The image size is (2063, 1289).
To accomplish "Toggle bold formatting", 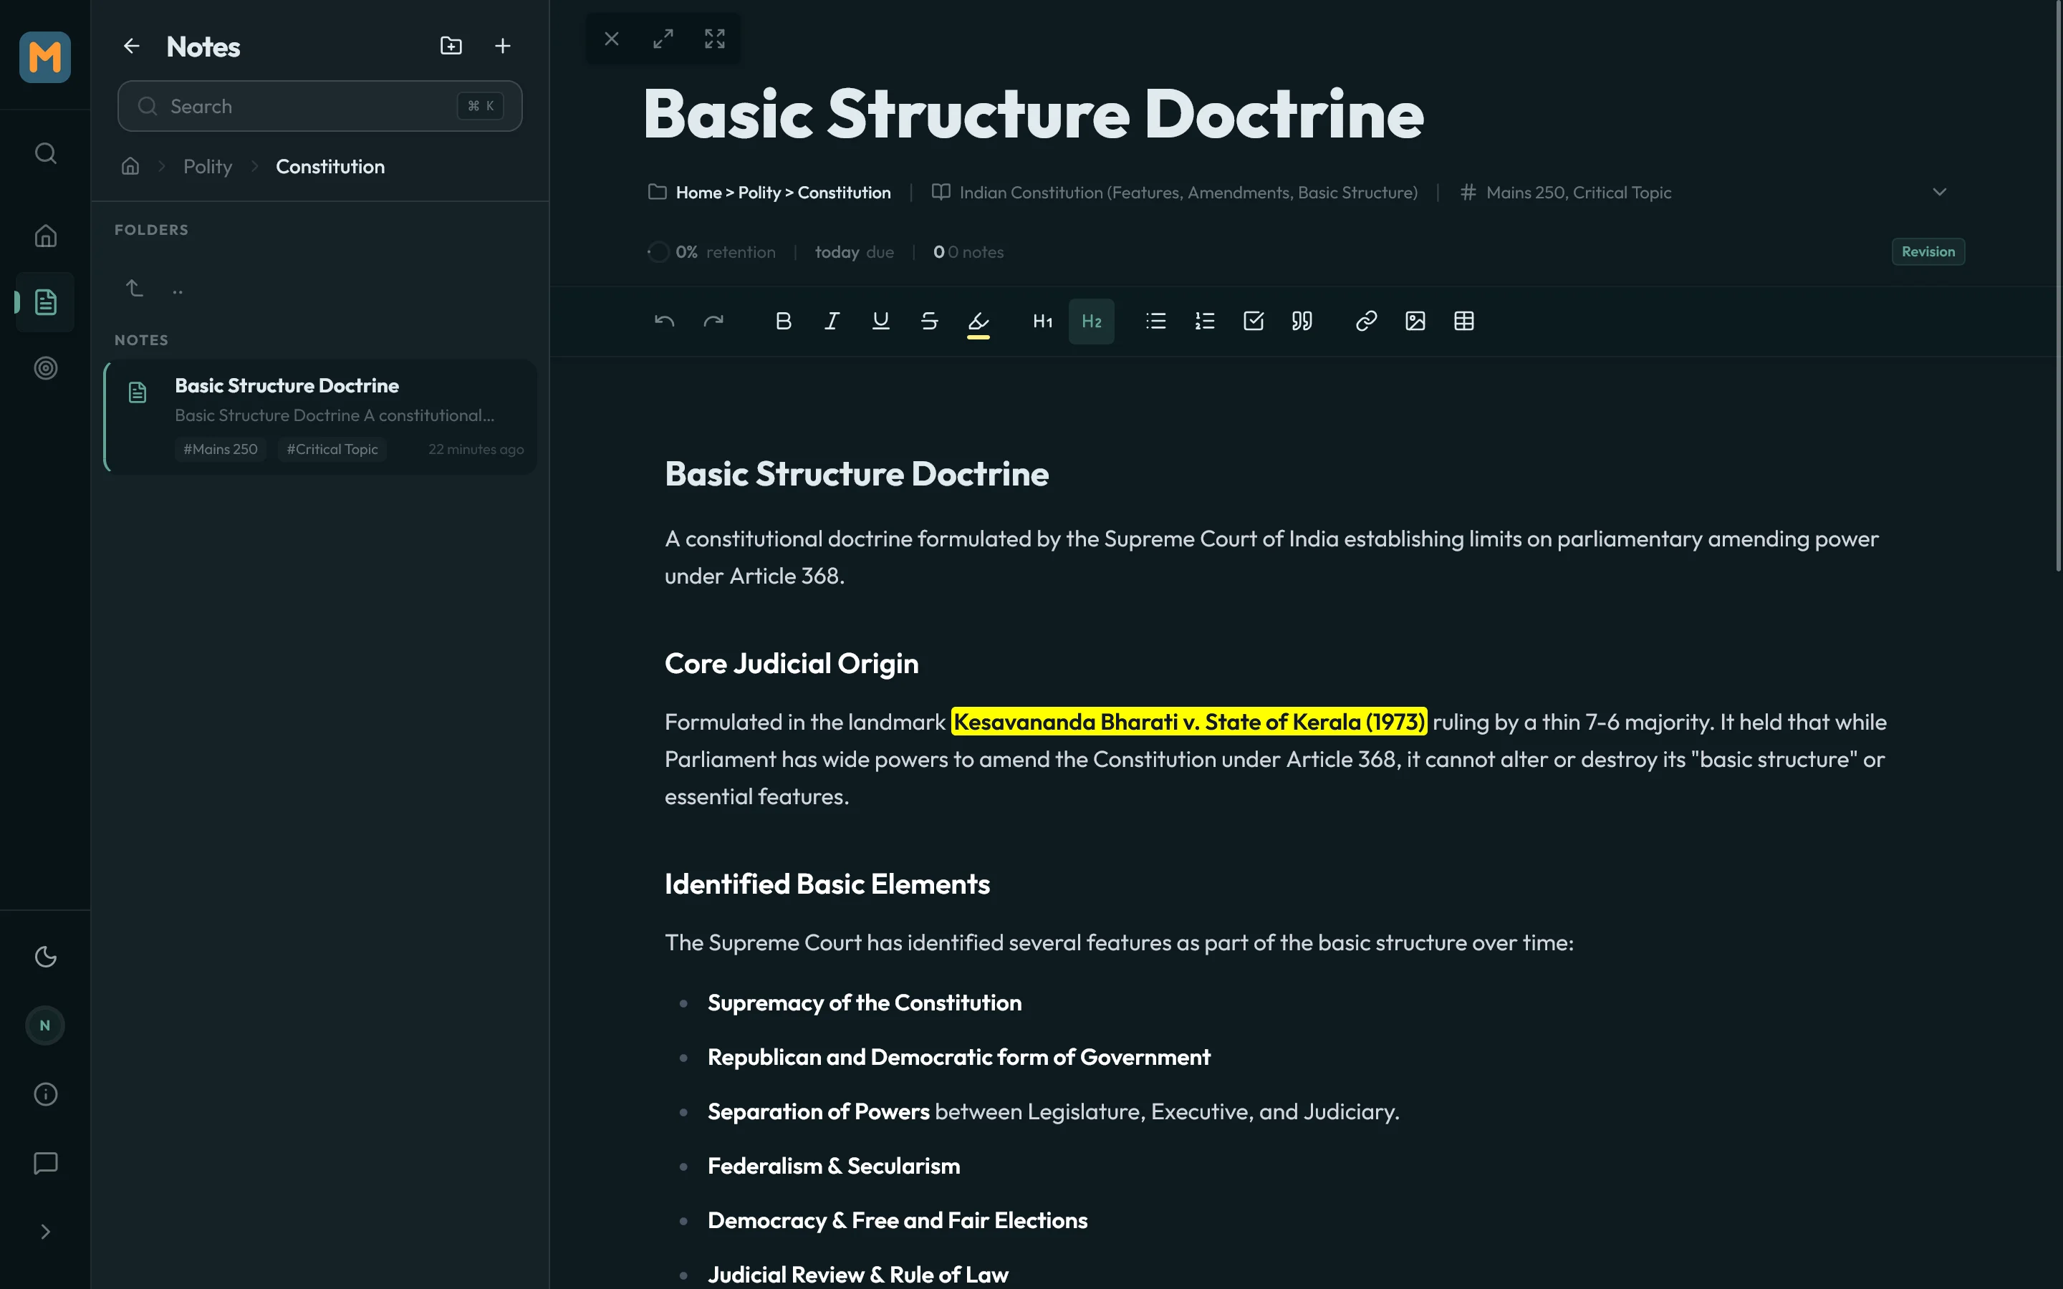I will (784, 322).
